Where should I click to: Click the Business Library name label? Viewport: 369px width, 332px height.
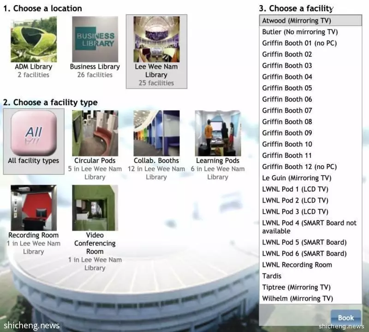[x=95, y=67]
